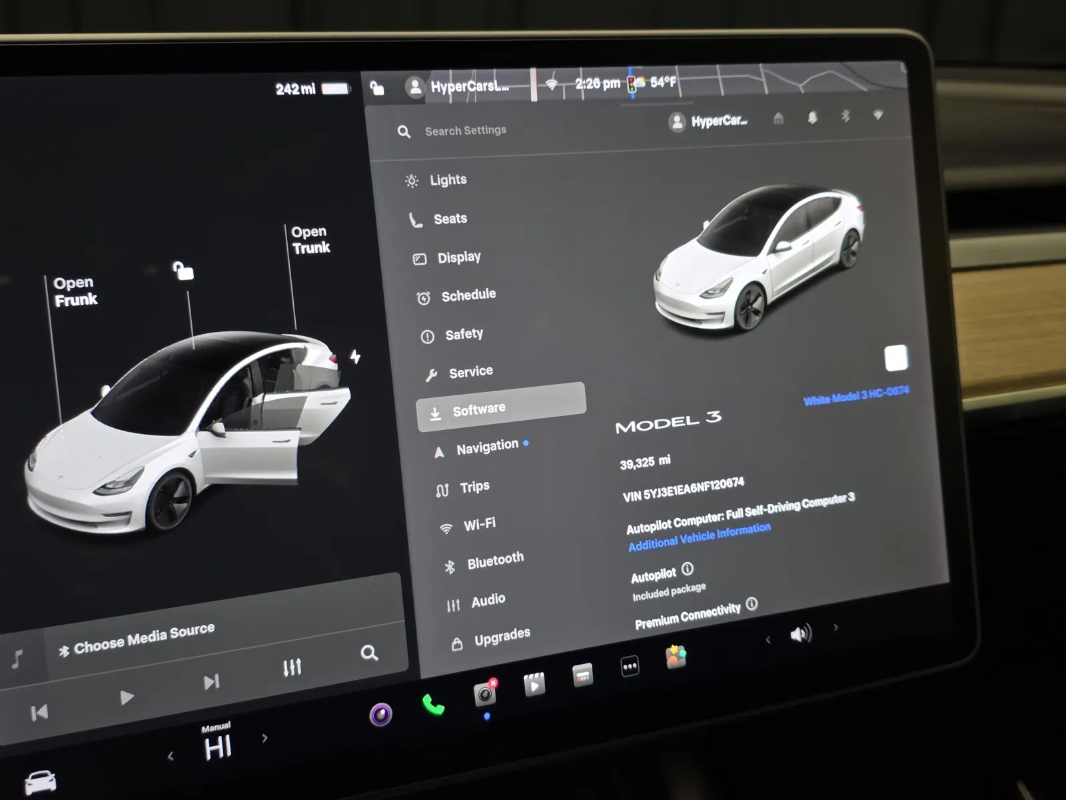This screenshot has width=1066, height=800.
Task: Open the voice assistant purple icon
Action: coord(380,715)
